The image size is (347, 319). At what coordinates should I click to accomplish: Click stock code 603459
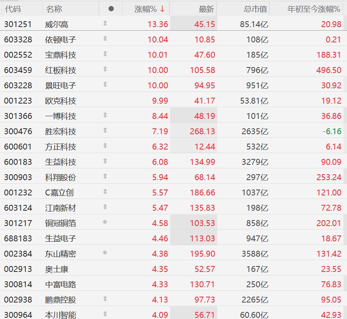pos(18,70)
